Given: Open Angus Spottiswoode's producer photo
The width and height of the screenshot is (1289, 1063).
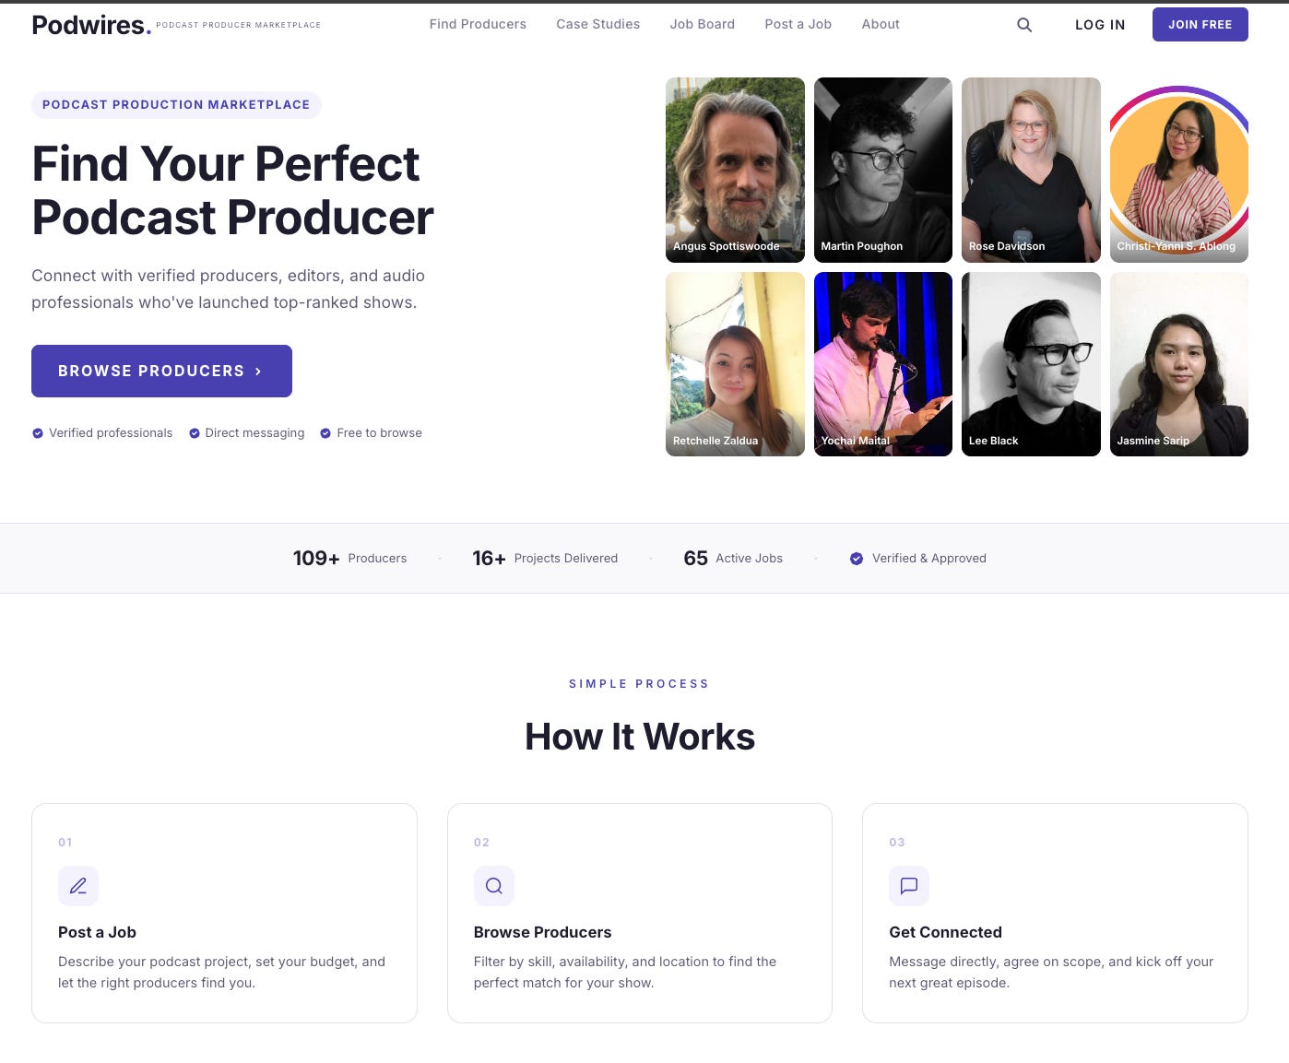Looking at the screenshot, I should (x=735, y=170).
